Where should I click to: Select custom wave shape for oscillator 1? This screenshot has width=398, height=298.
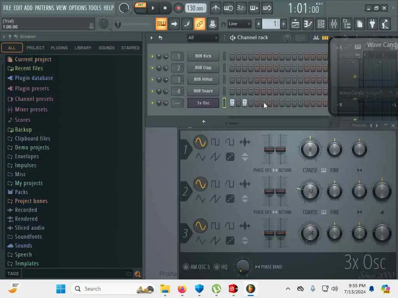245,142
